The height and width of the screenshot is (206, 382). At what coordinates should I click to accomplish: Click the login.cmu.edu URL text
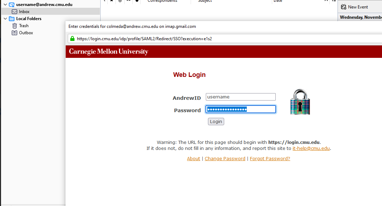point(144,39)
